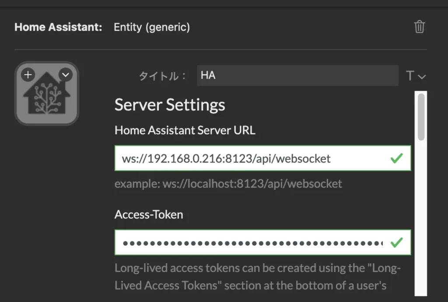Click the scrollbar track below the thumb
Viewport: 448px width, 302px height.
[421, 218]
